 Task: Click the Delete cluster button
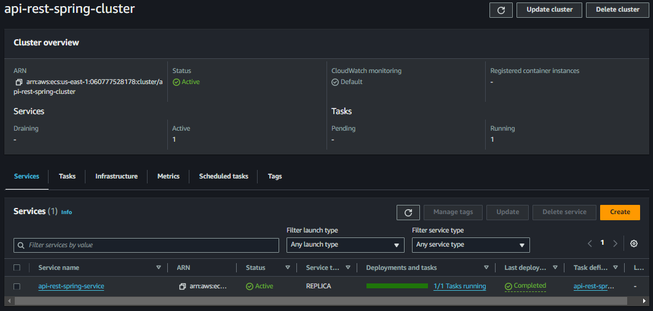617,10
